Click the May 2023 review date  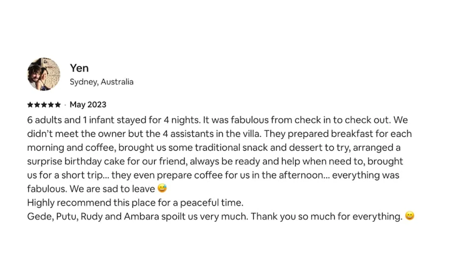(88, 105)
